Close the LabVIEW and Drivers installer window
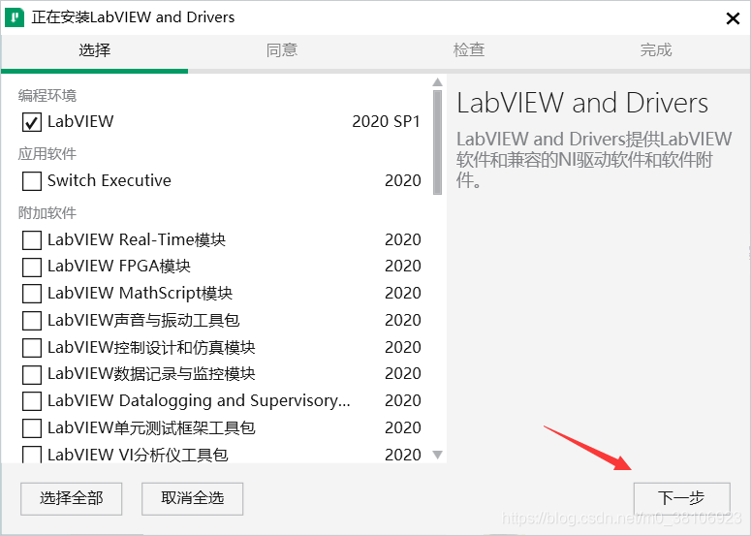Viewport: 751px width, 536px height. point(733,18)
